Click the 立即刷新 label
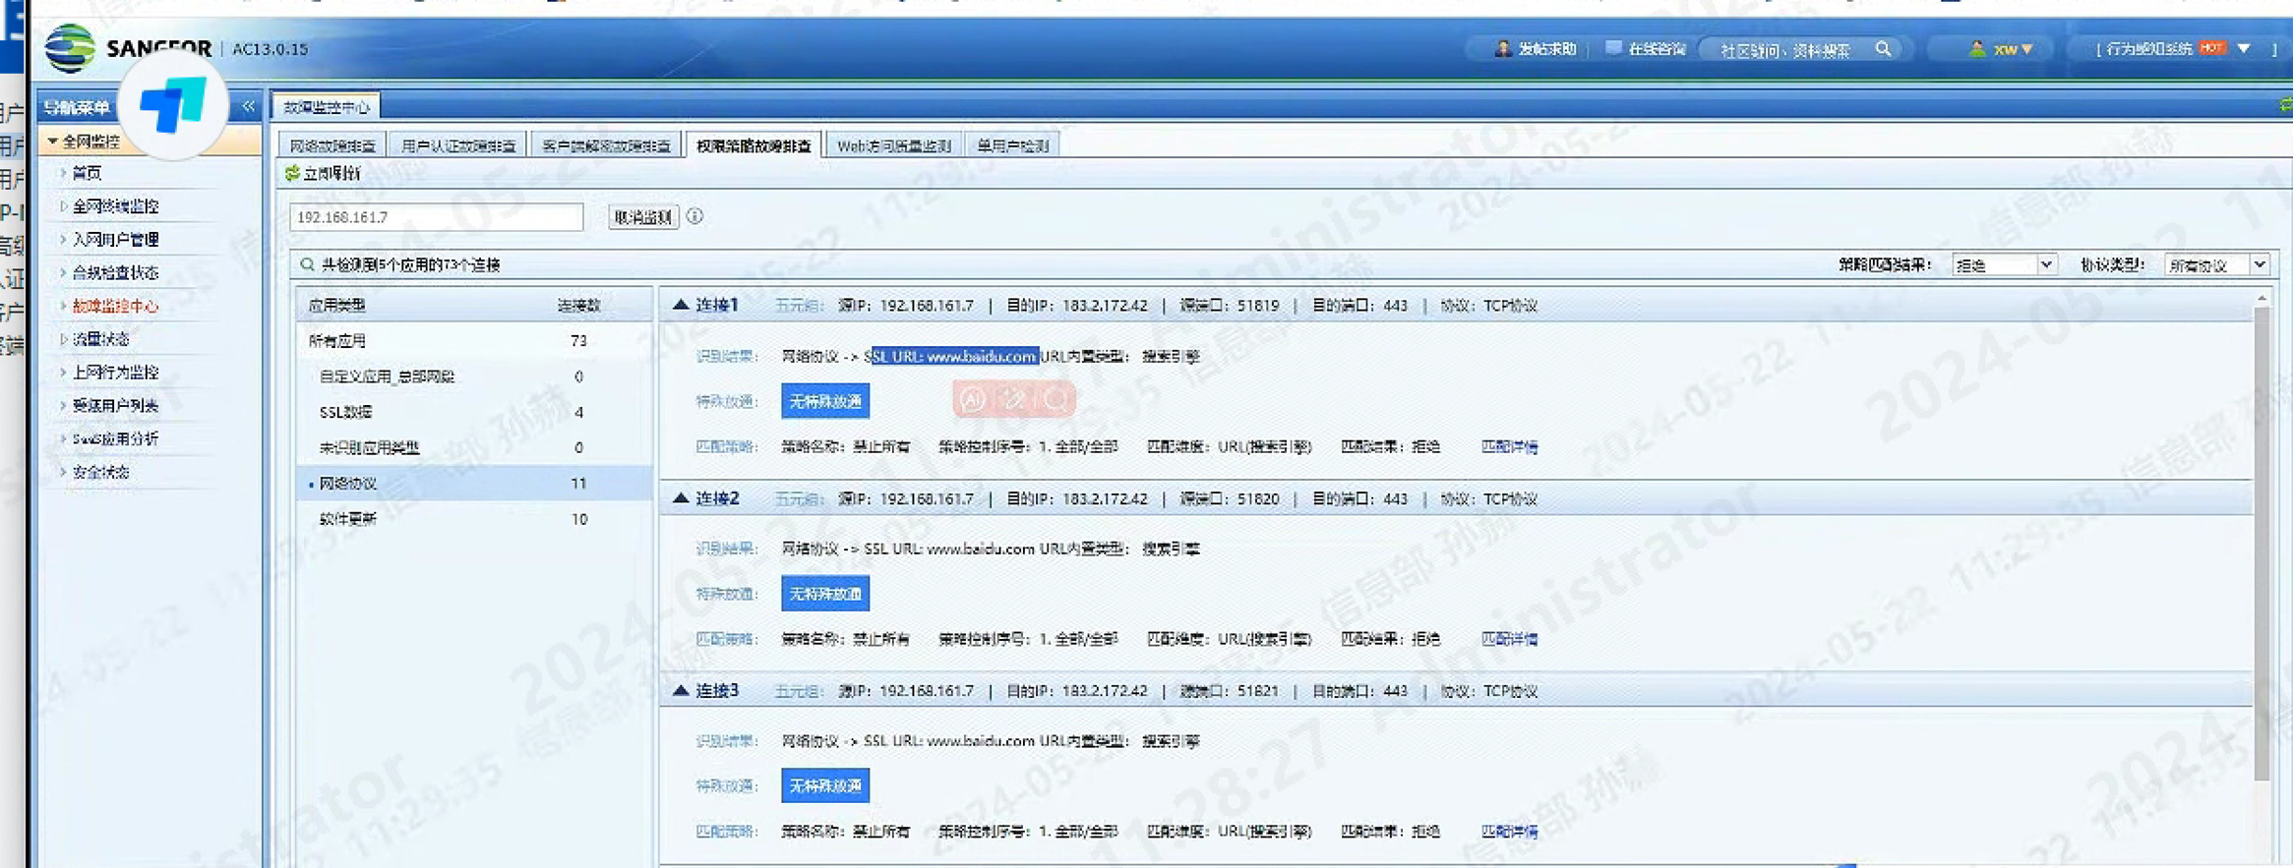The image size is (2293, 868). tap(332, 173)
